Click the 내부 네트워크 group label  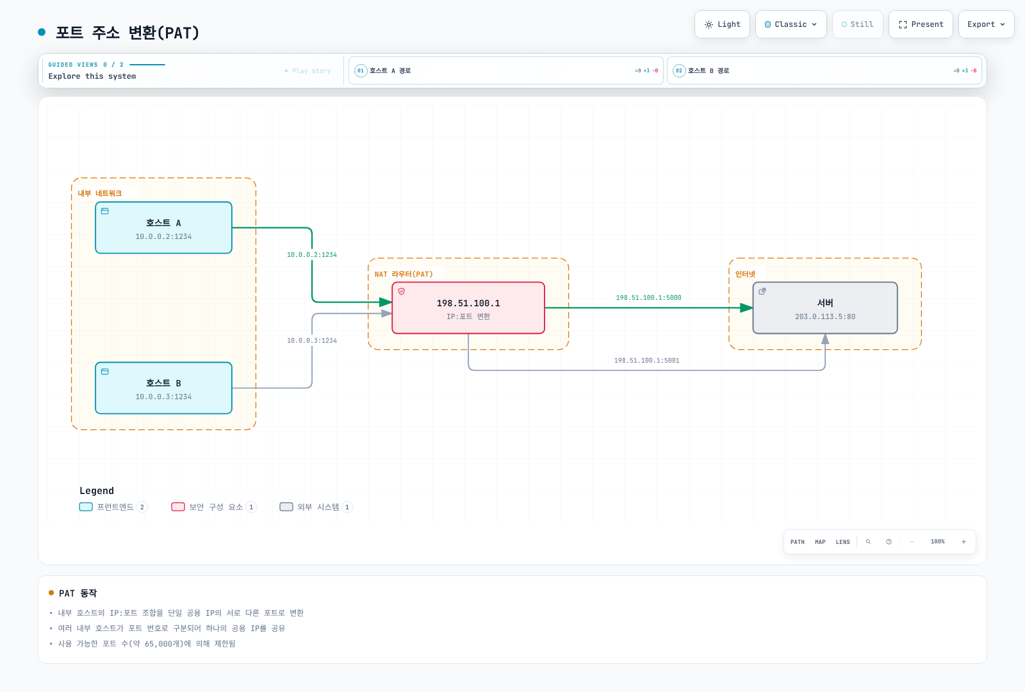pos(100,194)
